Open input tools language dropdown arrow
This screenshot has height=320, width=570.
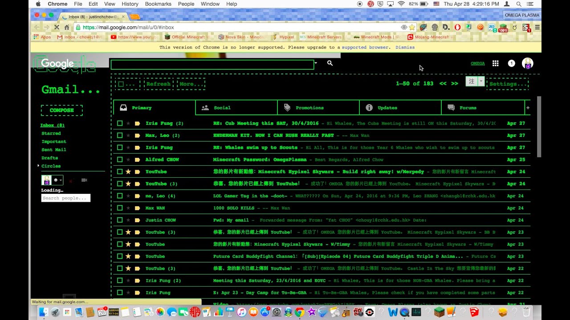click(481, 81)
